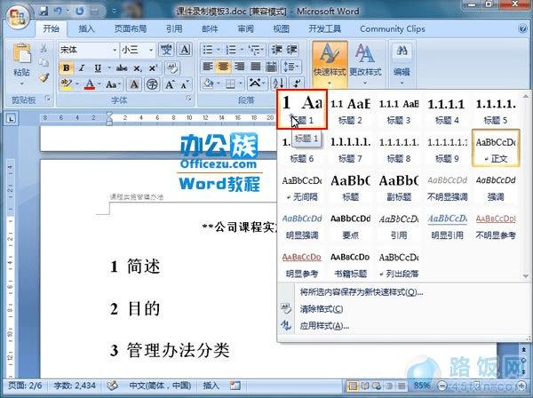Open the 快速样式 Quick Styles dropdown
The height and width of the screenshot is (398, 533).
tap(330, 64)
